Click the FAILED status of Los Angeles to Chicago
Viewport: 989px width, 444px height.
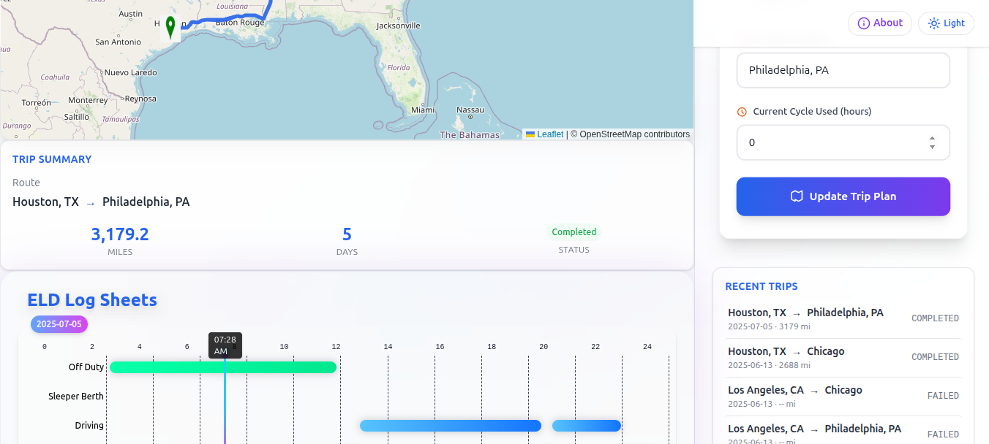pyautogui.click(x=943, y=396)
